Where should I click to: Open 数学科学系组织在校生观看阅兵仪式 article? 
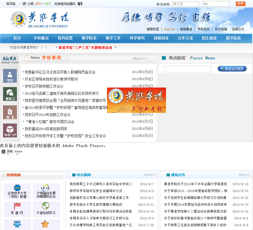(x=96, y=191)
